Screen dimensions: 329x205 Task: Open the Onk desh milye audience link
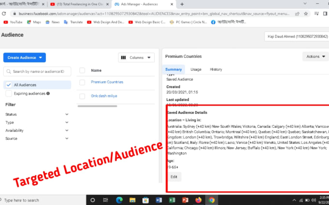[104, 96]
